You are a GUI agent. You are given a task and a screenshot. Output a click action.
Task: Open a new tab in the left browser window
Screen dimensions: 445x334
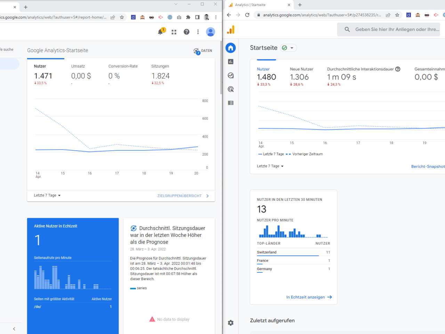click(26, 7)
